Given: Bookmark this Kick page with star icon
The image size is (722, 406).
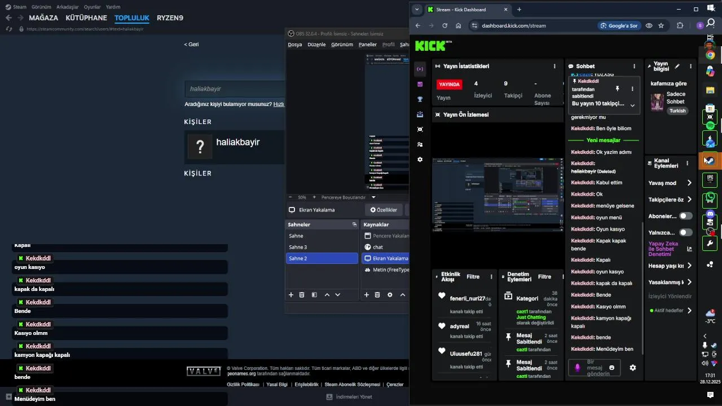Looking at the screenshot, I should pos(661,25).
